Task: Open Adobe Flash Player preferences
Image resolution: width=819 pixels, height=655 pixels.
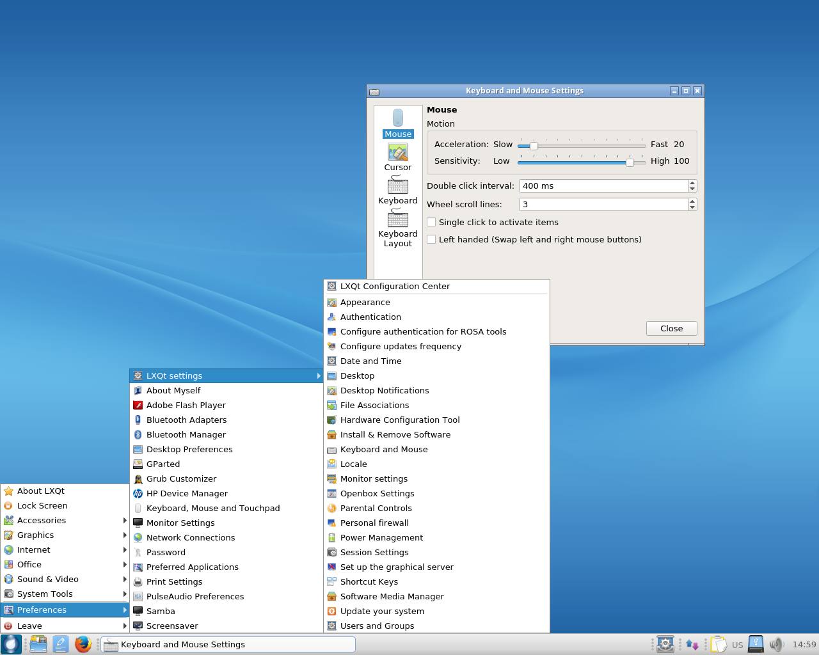Action: pos(227,405)
